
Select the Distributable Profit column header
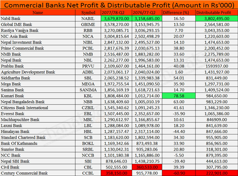point(216,13)
